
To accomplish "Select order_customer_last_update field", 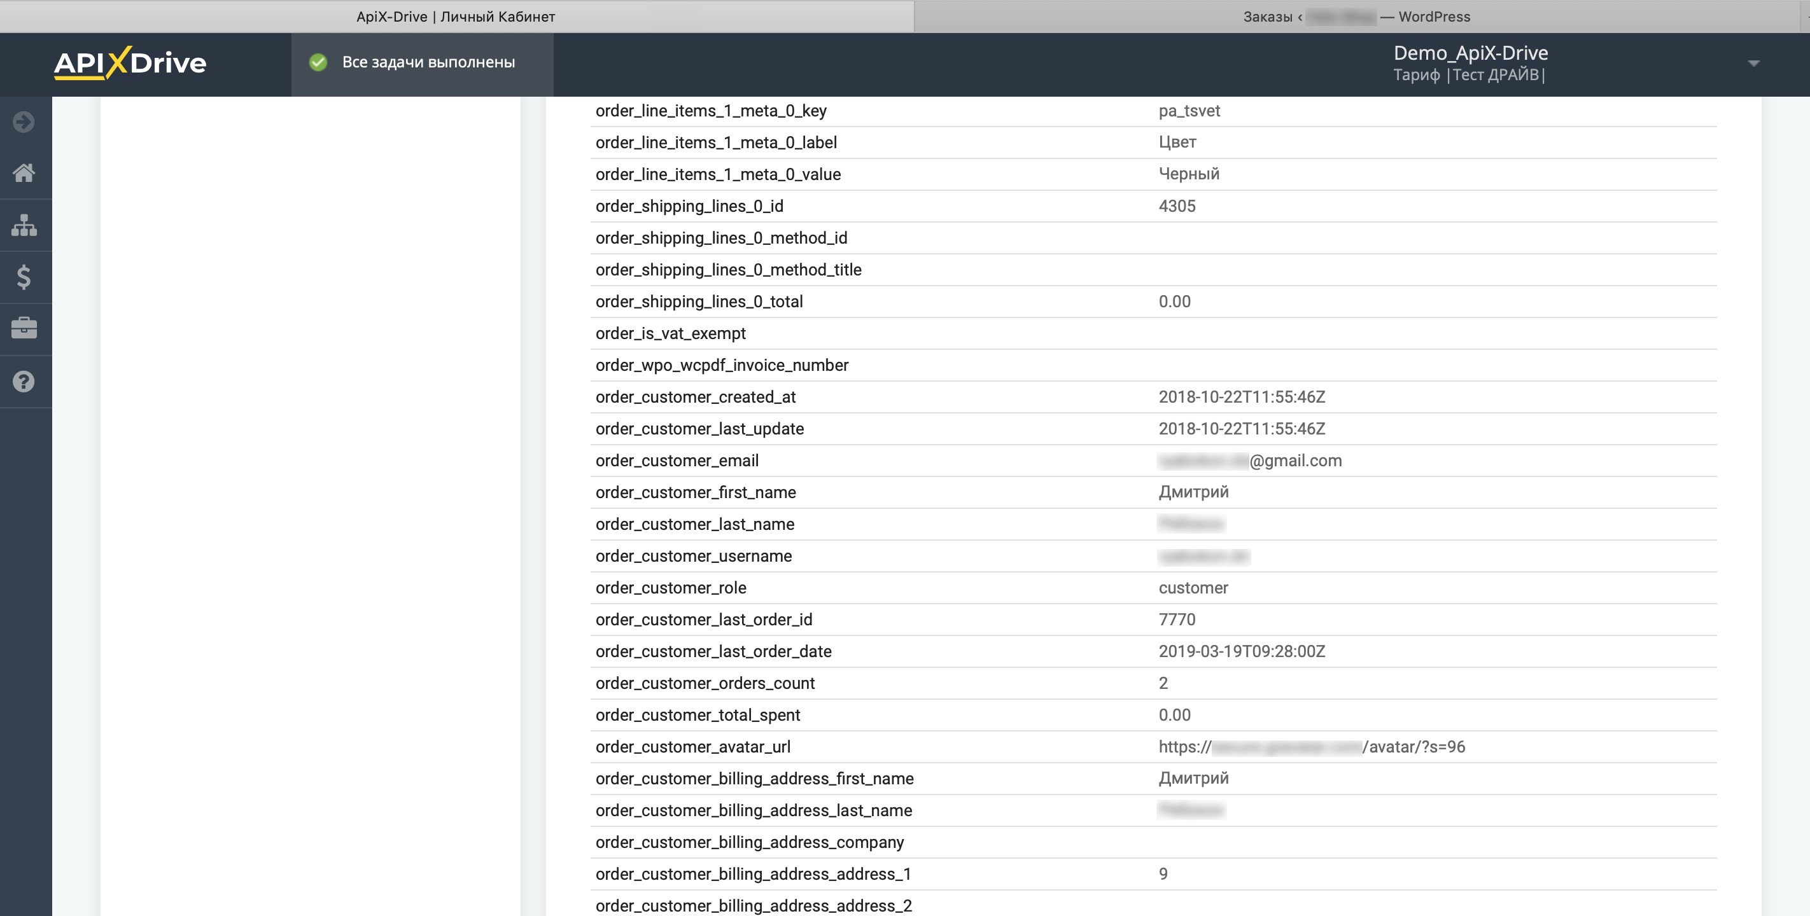I will pos(699,429).
